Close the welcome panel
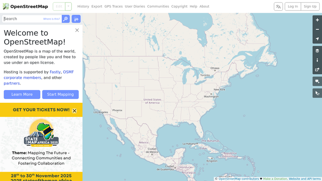Screen dimensions: 322x181 coord(77,30)
